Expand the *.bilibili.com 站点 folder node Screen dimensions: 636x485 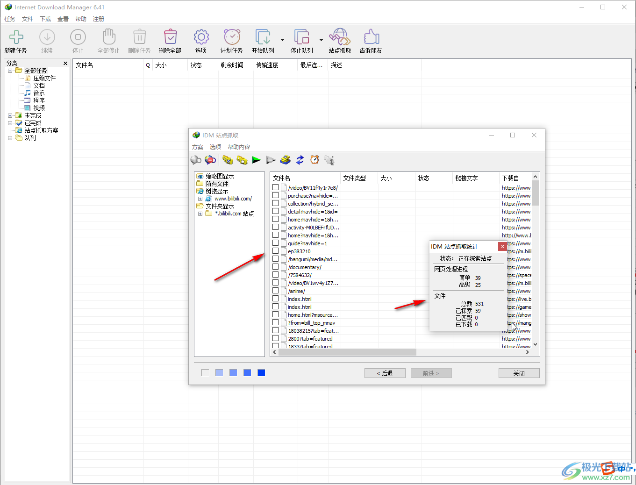click(200, 214)
